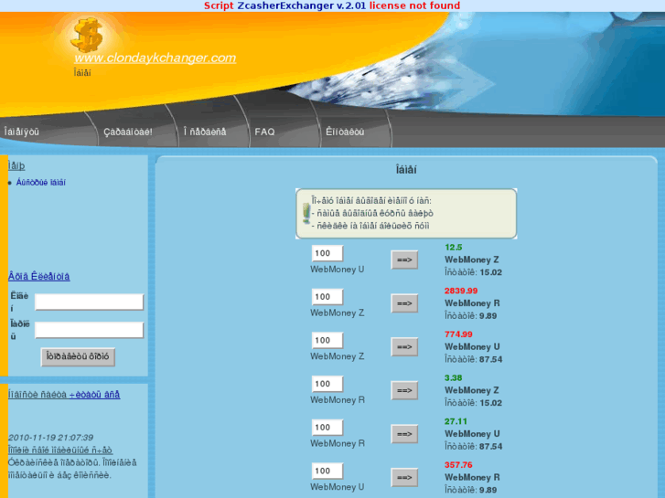Click the 2010-11-19 21:07:39 news timestamp
665x498 pixels.
point(50,438)
